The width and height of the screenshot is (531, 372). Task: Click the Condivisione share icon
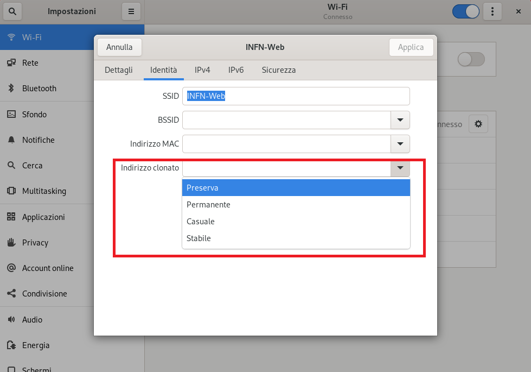pyautogui.click(x=11, y=293)
